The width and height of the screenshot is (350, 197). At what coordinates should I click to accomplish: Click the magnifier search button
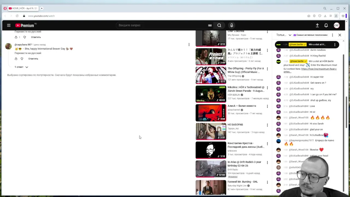219,25
